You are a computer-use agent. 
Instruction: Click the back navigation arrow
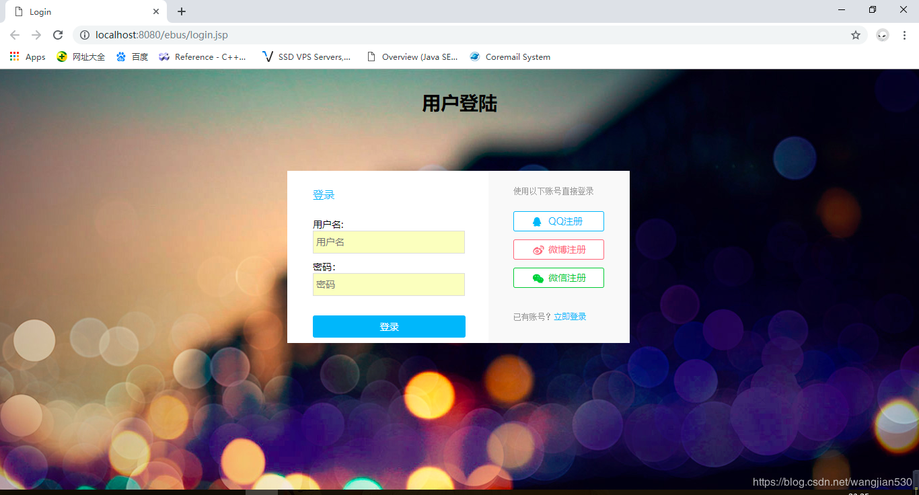[x=15, y=35]
